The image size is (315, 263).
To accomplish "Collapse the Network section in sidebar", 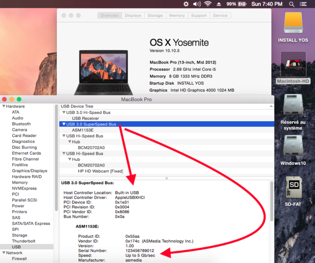I will 3,253.
